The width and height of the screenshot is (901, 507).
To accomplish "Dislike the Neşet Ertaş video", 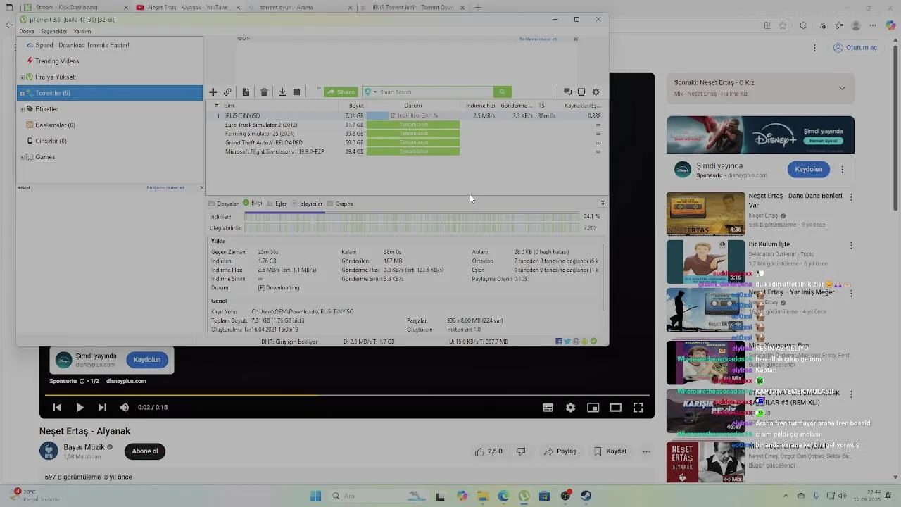I will pos(521,451).
